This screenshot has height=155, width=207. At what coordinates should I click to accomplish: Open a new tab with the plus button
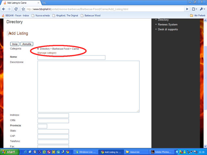[44, 3]
